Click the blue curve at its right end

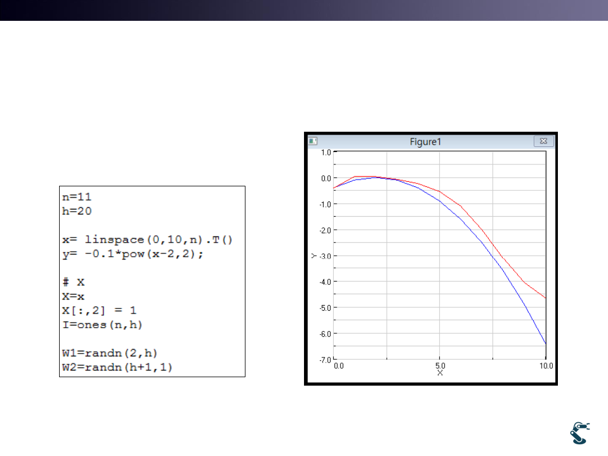(545, 342)
